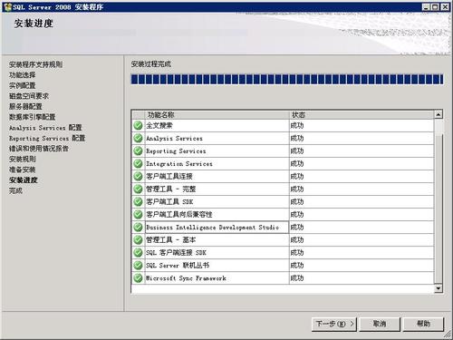The height and width of the screenshot is (340, 453).
Task: Click the blue installation progress bar
Action: tap(287, 80)
